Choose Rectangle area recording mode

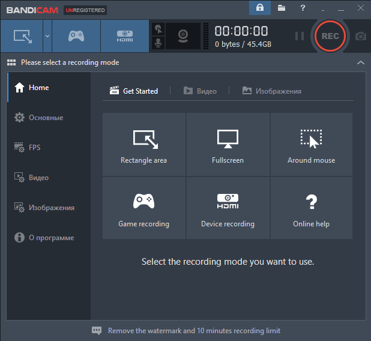point(144,144)
